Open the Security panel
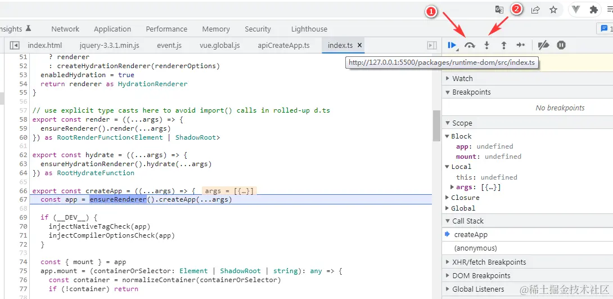This screenshot has width=613, height=299. tap(258, 29)
